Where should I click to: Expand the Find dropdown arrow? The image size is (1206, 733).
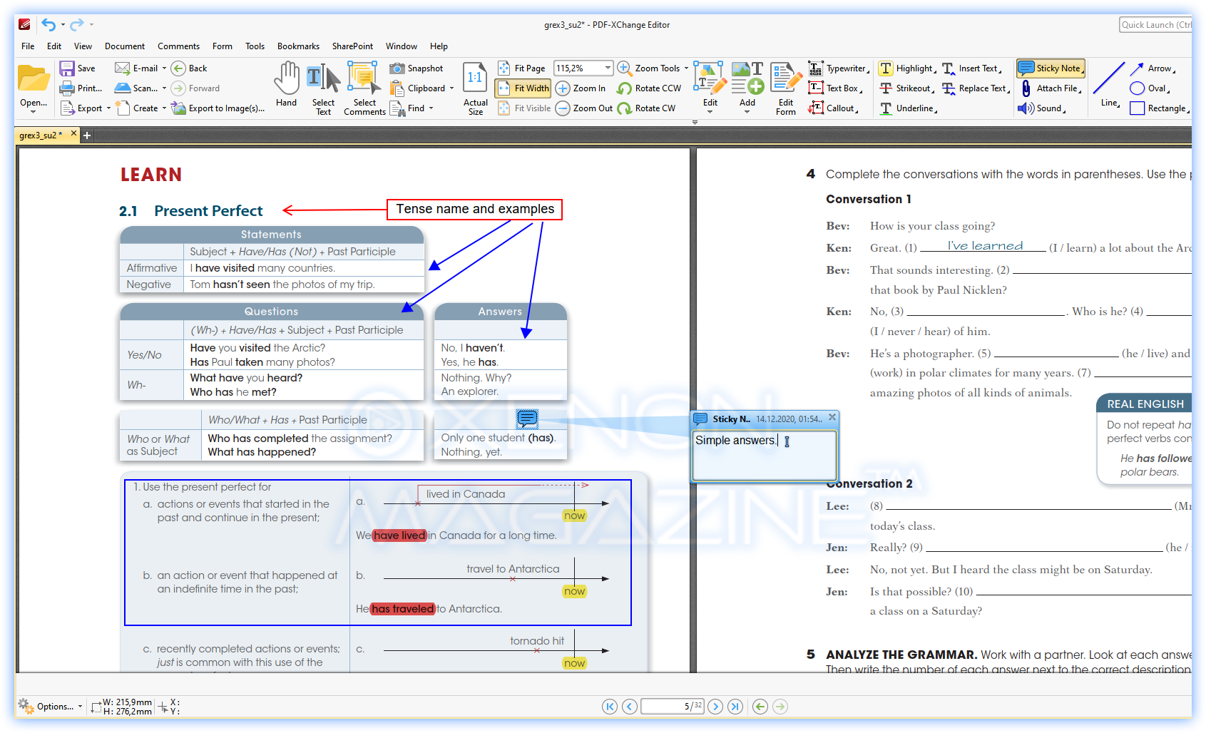coord(431,108)
